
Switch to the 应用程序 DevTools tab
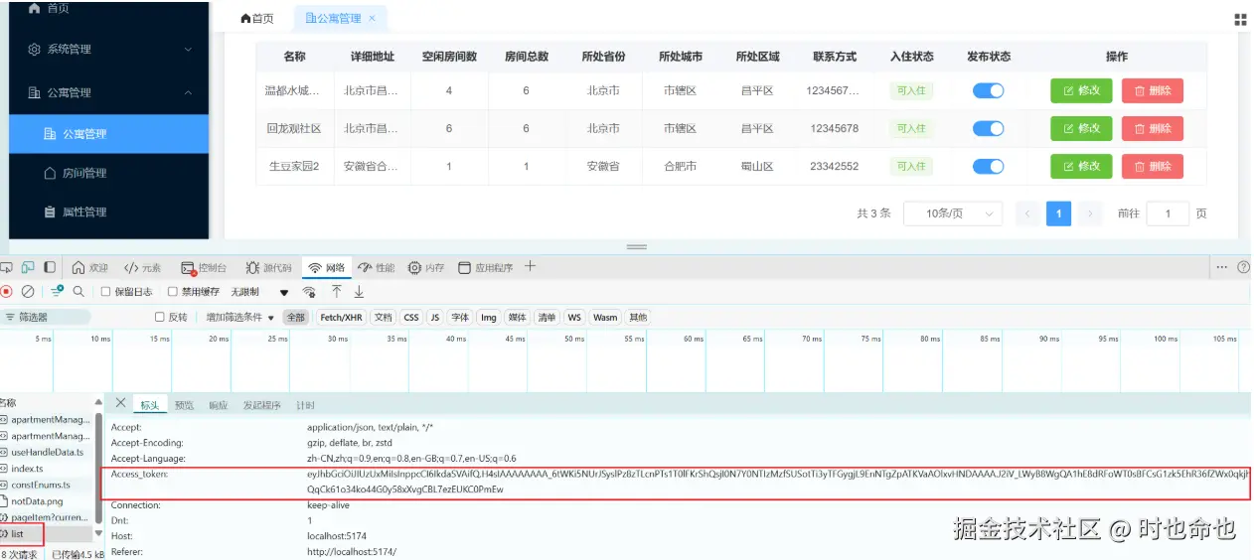486,267
